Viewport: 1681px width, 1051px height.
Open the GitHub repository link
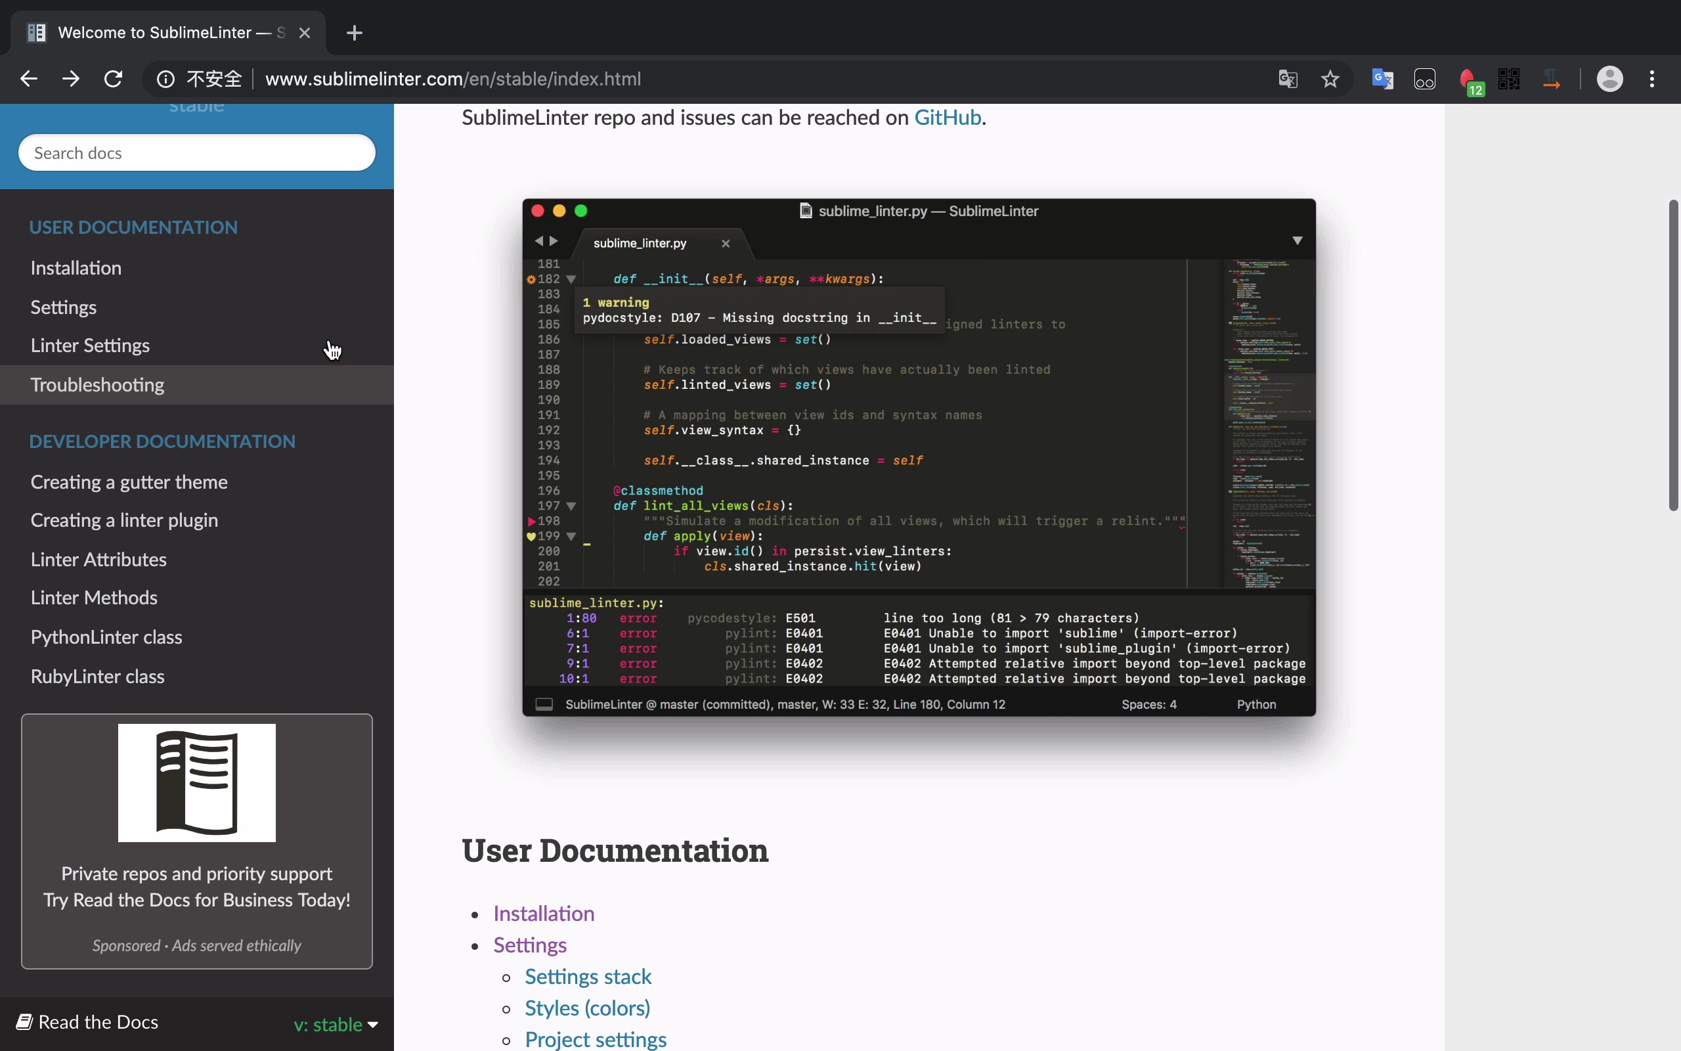[948, 118]
